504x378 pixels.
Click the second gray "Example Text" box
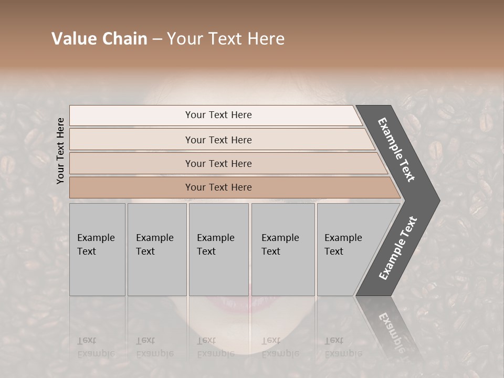[x=156, y=249]
